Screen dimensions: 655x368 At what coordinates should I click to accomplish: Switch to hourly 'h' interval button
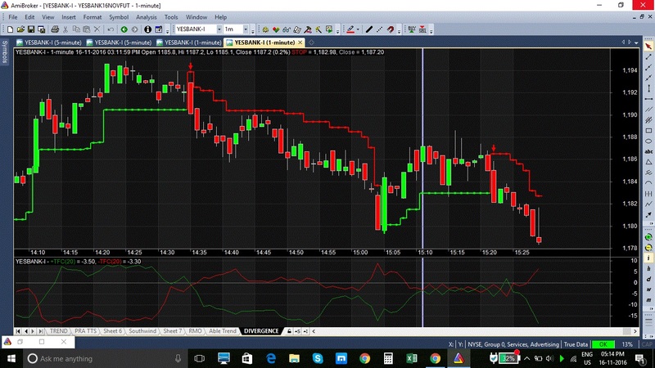coord(648,268)
